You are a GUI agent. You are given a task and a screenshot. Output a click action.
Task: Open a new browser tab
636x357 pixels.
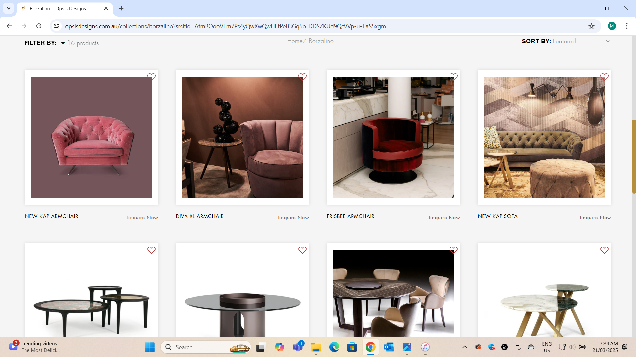121,8
